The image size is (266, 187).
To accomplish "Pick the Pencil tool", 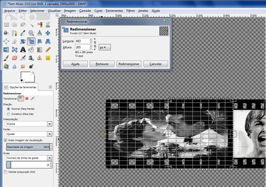I will (48, 50).
